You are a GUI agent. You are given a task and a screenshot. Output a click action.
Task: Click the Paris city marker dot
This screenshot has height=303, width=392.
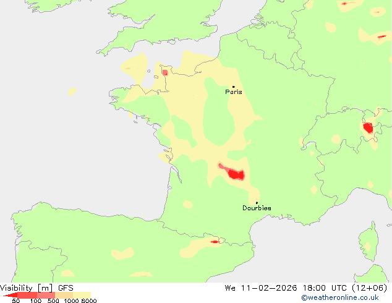coord(234,87)
